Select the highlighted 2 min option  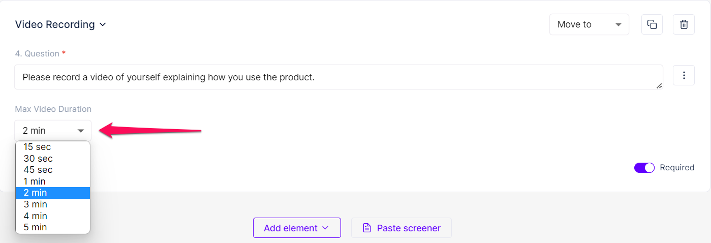(x=53, y=193)
